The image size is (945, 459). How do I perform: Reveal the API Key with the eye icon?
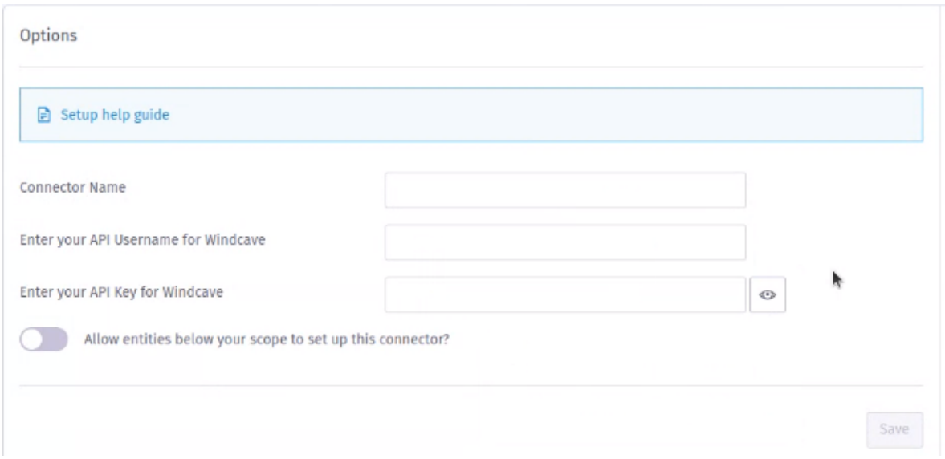(768, 294)
